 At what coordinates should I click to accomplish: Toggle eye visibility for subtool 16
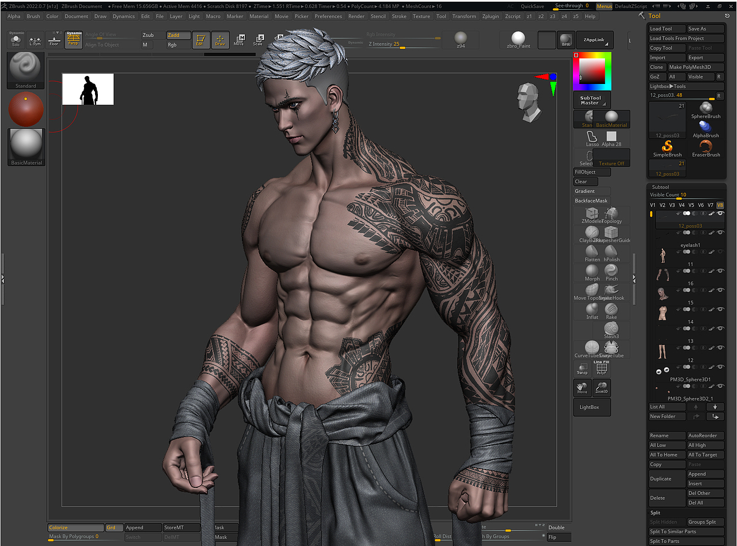[720, 270]
